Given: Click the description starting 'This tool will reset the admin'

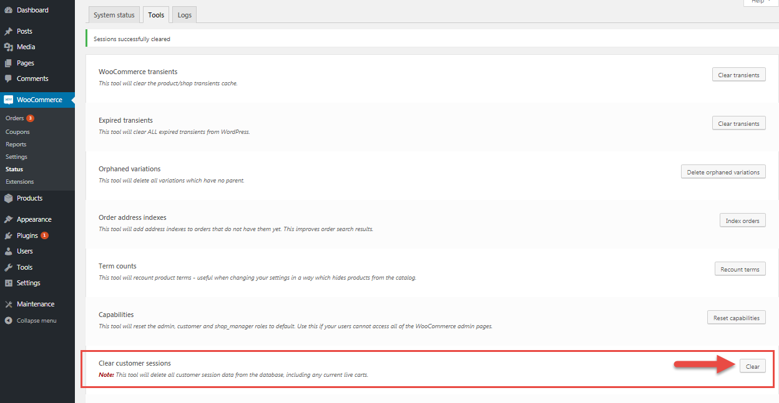Looking at the screenshot, I should [x=295, y=326].
